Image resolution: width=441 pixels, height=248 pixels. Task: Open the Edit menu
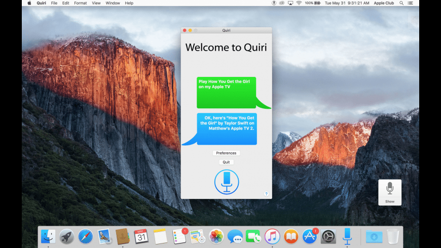point(65,3)
